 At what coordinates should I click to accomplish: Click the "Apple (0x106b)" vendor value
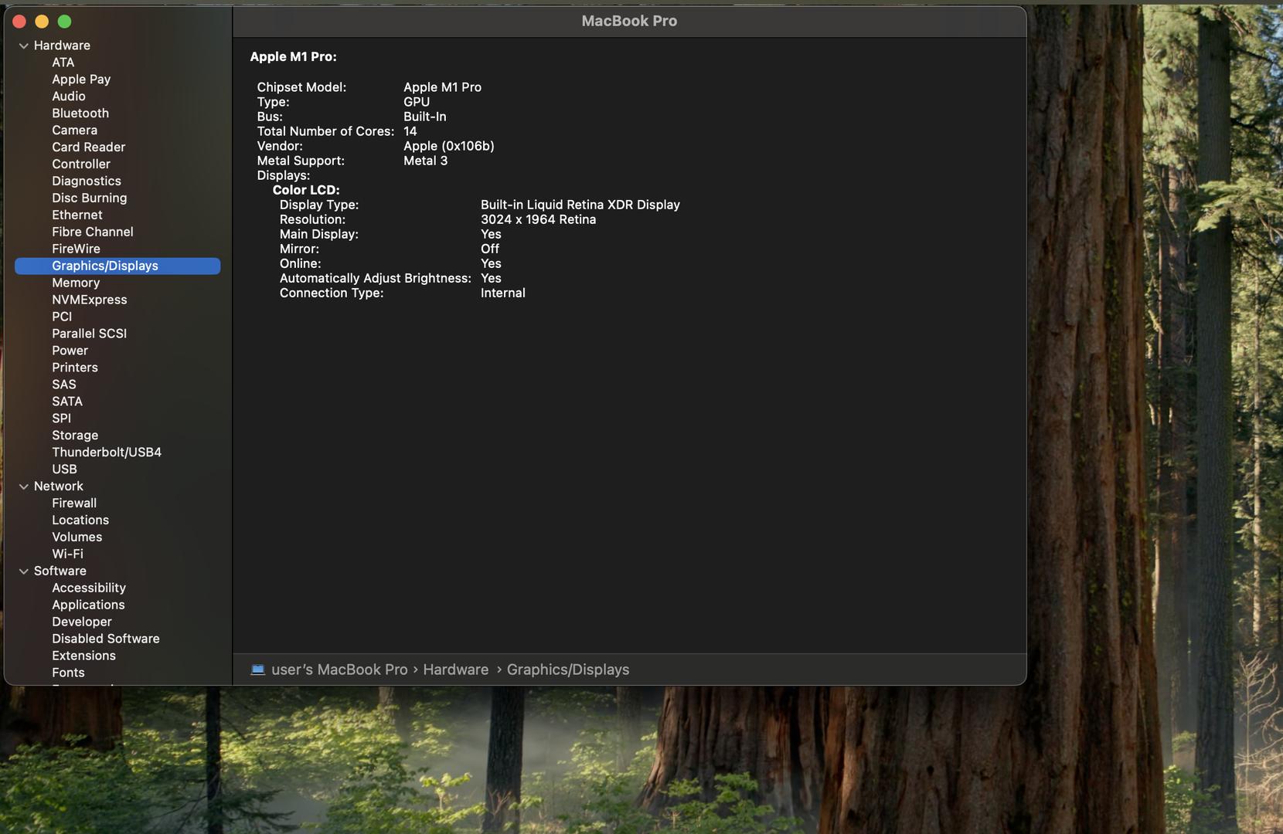coord(449,147)
